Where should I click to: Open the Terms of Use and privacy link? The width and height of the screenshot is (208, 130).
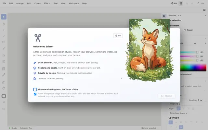[50, 79]
